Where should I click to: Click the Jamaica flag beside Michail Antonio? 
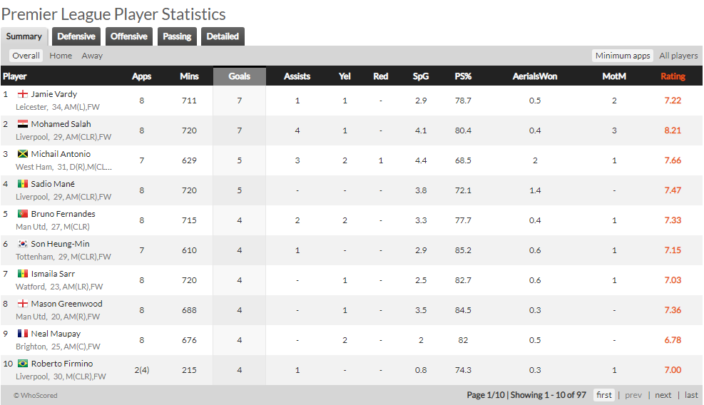(22, 154)
